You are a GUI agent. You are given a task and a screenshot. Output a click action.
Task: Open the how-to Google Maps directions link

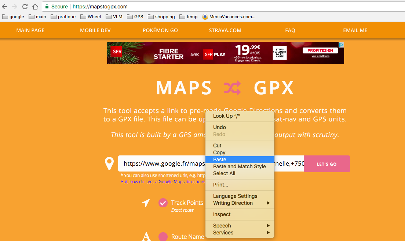pyautogui.click(x=163, y=181)
